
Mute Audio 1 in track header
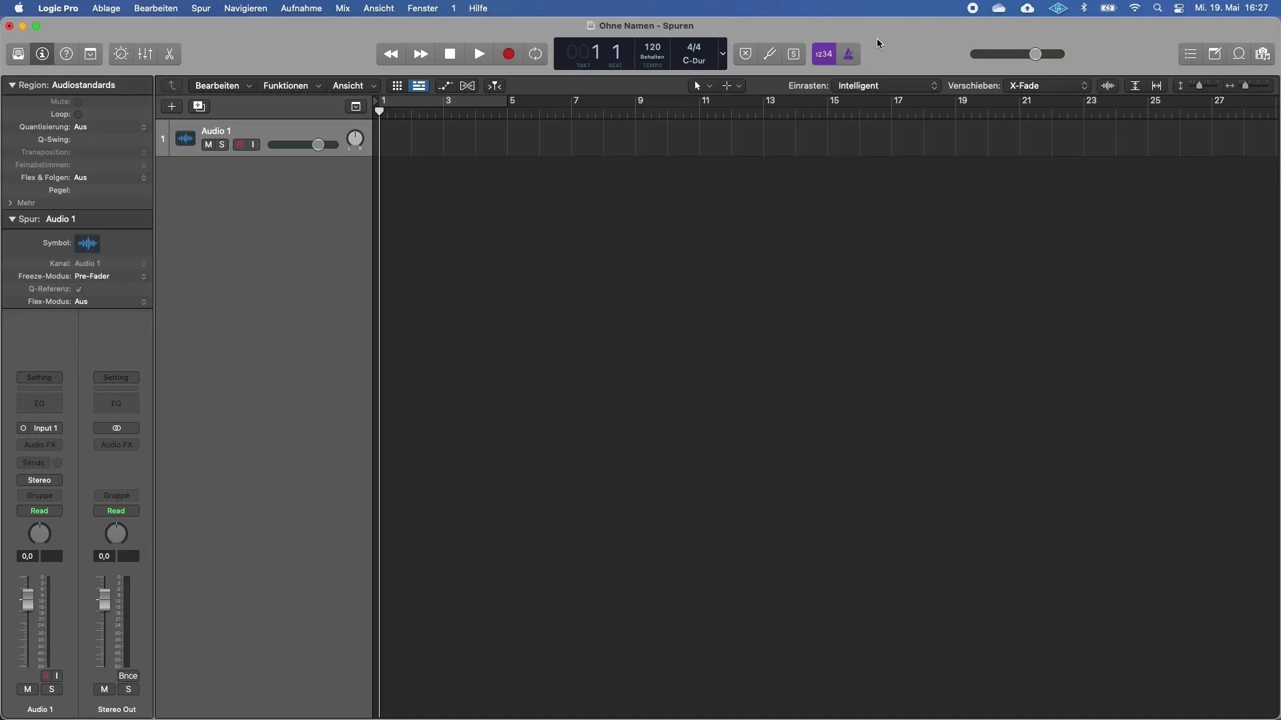208,145
